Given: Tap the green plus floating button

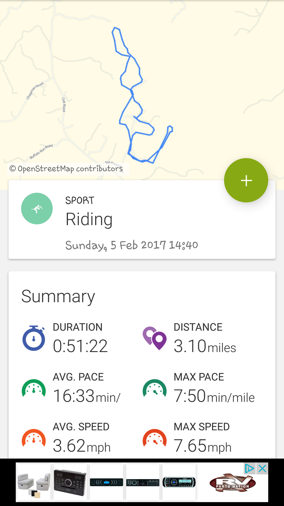Looking at the screenshot, I should point(246,180).
